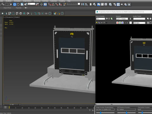
Task: Open the Area to Render dropdown
Action: [x=100, y=19]
